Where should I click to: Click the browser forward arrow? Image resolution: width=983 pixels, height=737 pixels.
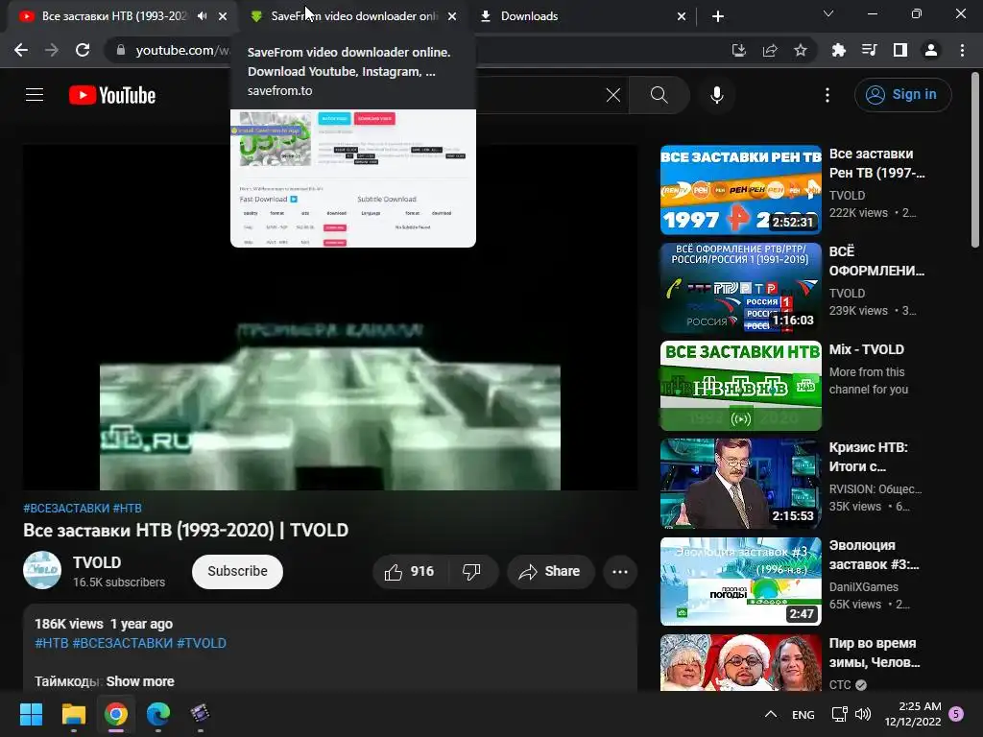coord(52,50)
